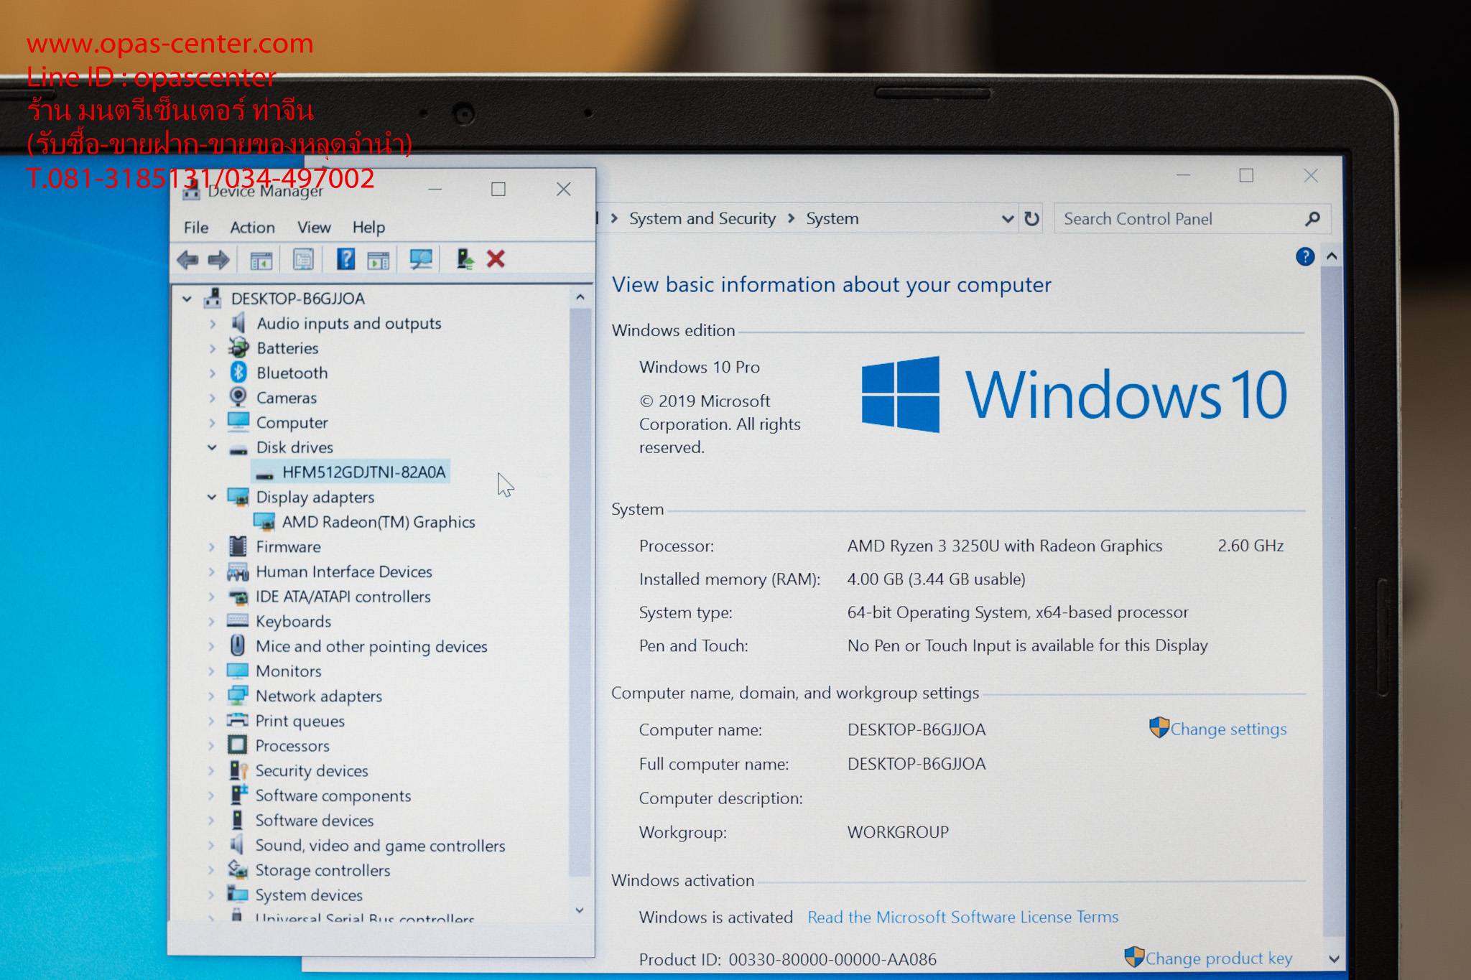Collapse the Display adapters node
The image size is (1471, 980).
pyautogui.click(x=213, y=497)
